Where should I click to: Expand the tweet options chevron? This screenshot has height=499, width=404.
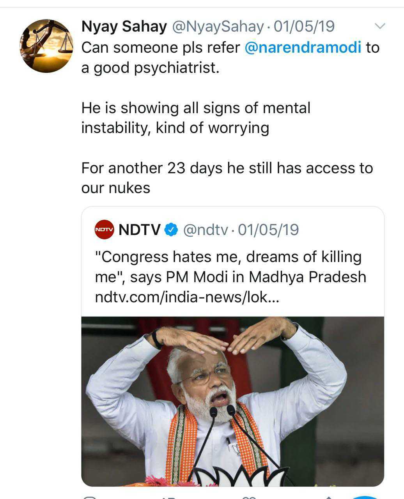click(379, 26)
